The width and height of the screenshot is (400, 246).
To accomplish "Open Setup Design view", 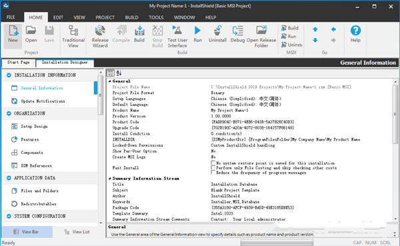I will click(34, 126).
